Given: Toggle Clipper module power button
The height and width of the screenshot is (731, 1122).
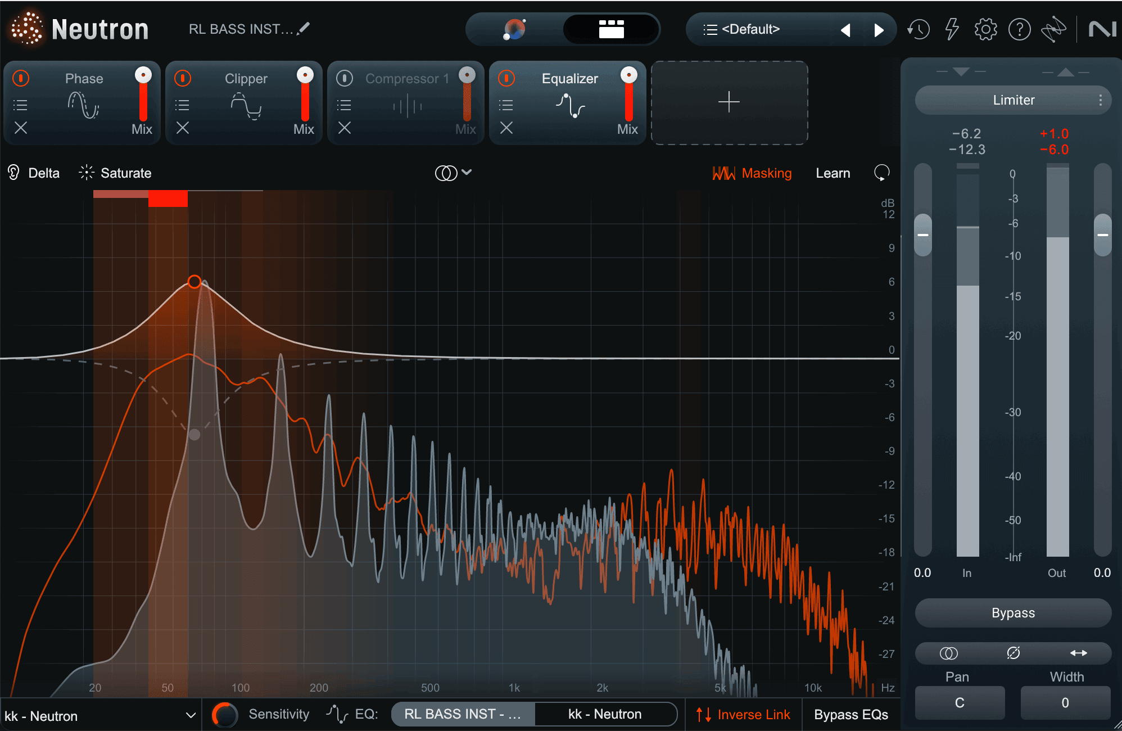Looking at the screenshot, I should pos(183,78).
